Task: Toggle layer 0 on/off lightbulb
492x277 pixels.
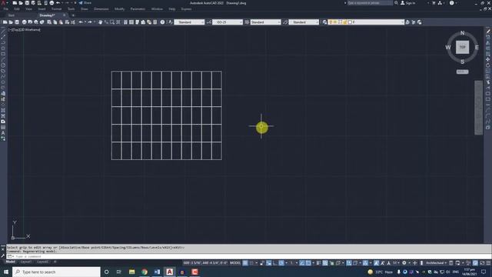Action: (x=331, y=22)
